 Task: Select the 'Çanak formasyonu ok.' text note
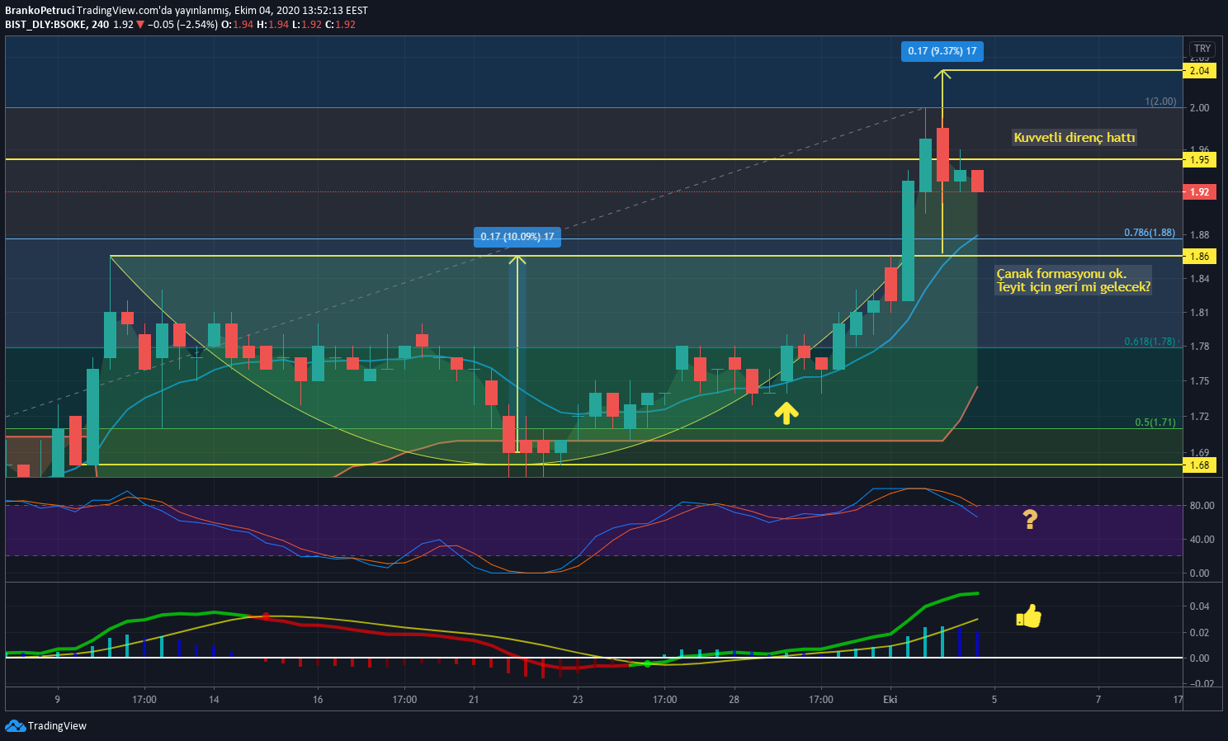(x=1061, y=273)
